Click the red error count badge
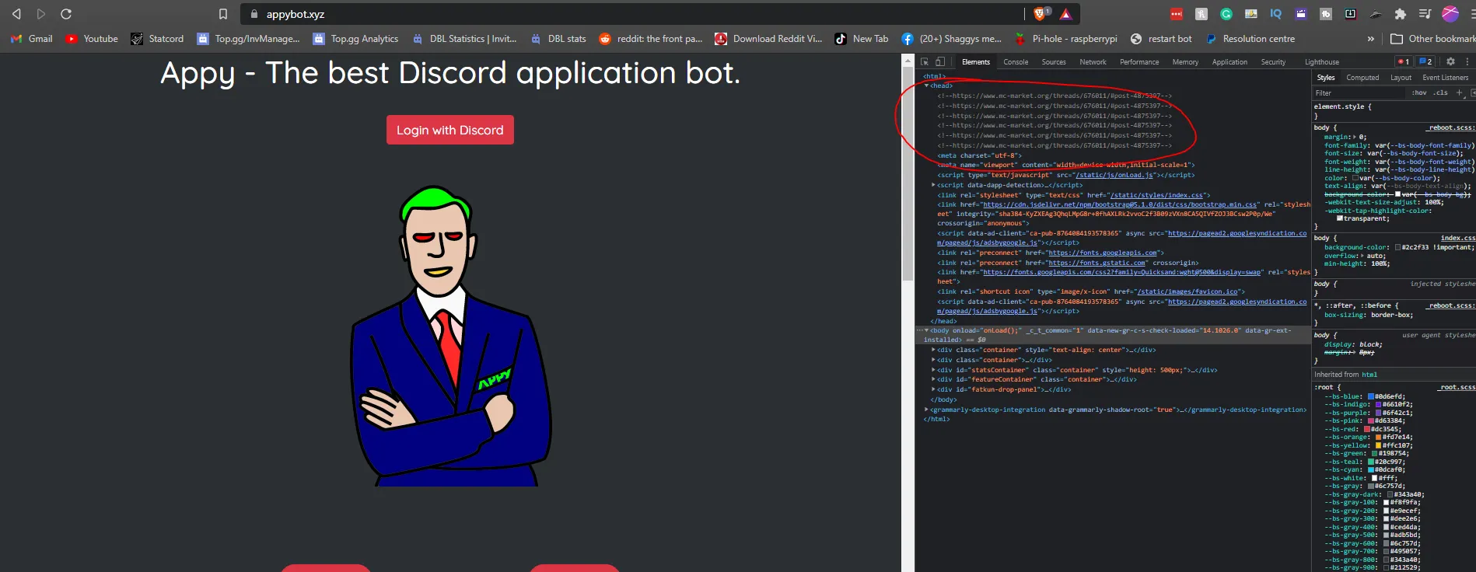Image resolution: width=1476 pixels, height=572 pixels. click(1403, 61)
